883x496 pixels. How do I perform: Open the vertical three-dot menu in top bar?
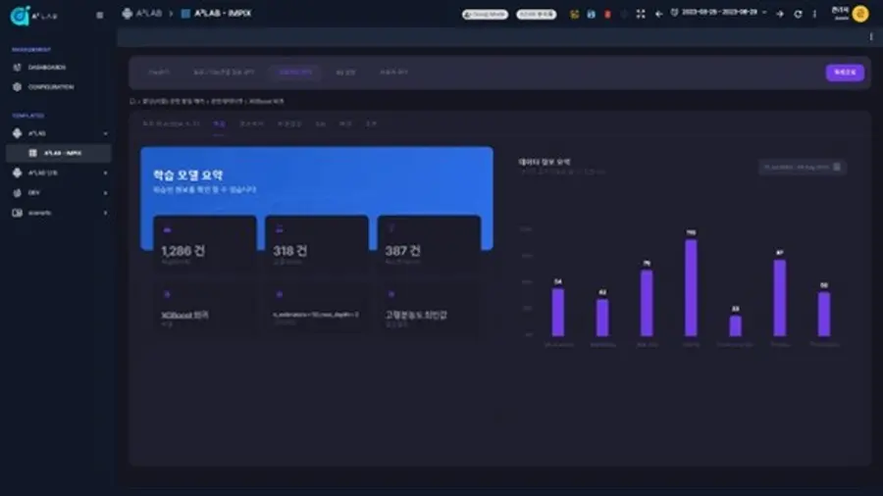pyautogui.click(x=814, y=14)
